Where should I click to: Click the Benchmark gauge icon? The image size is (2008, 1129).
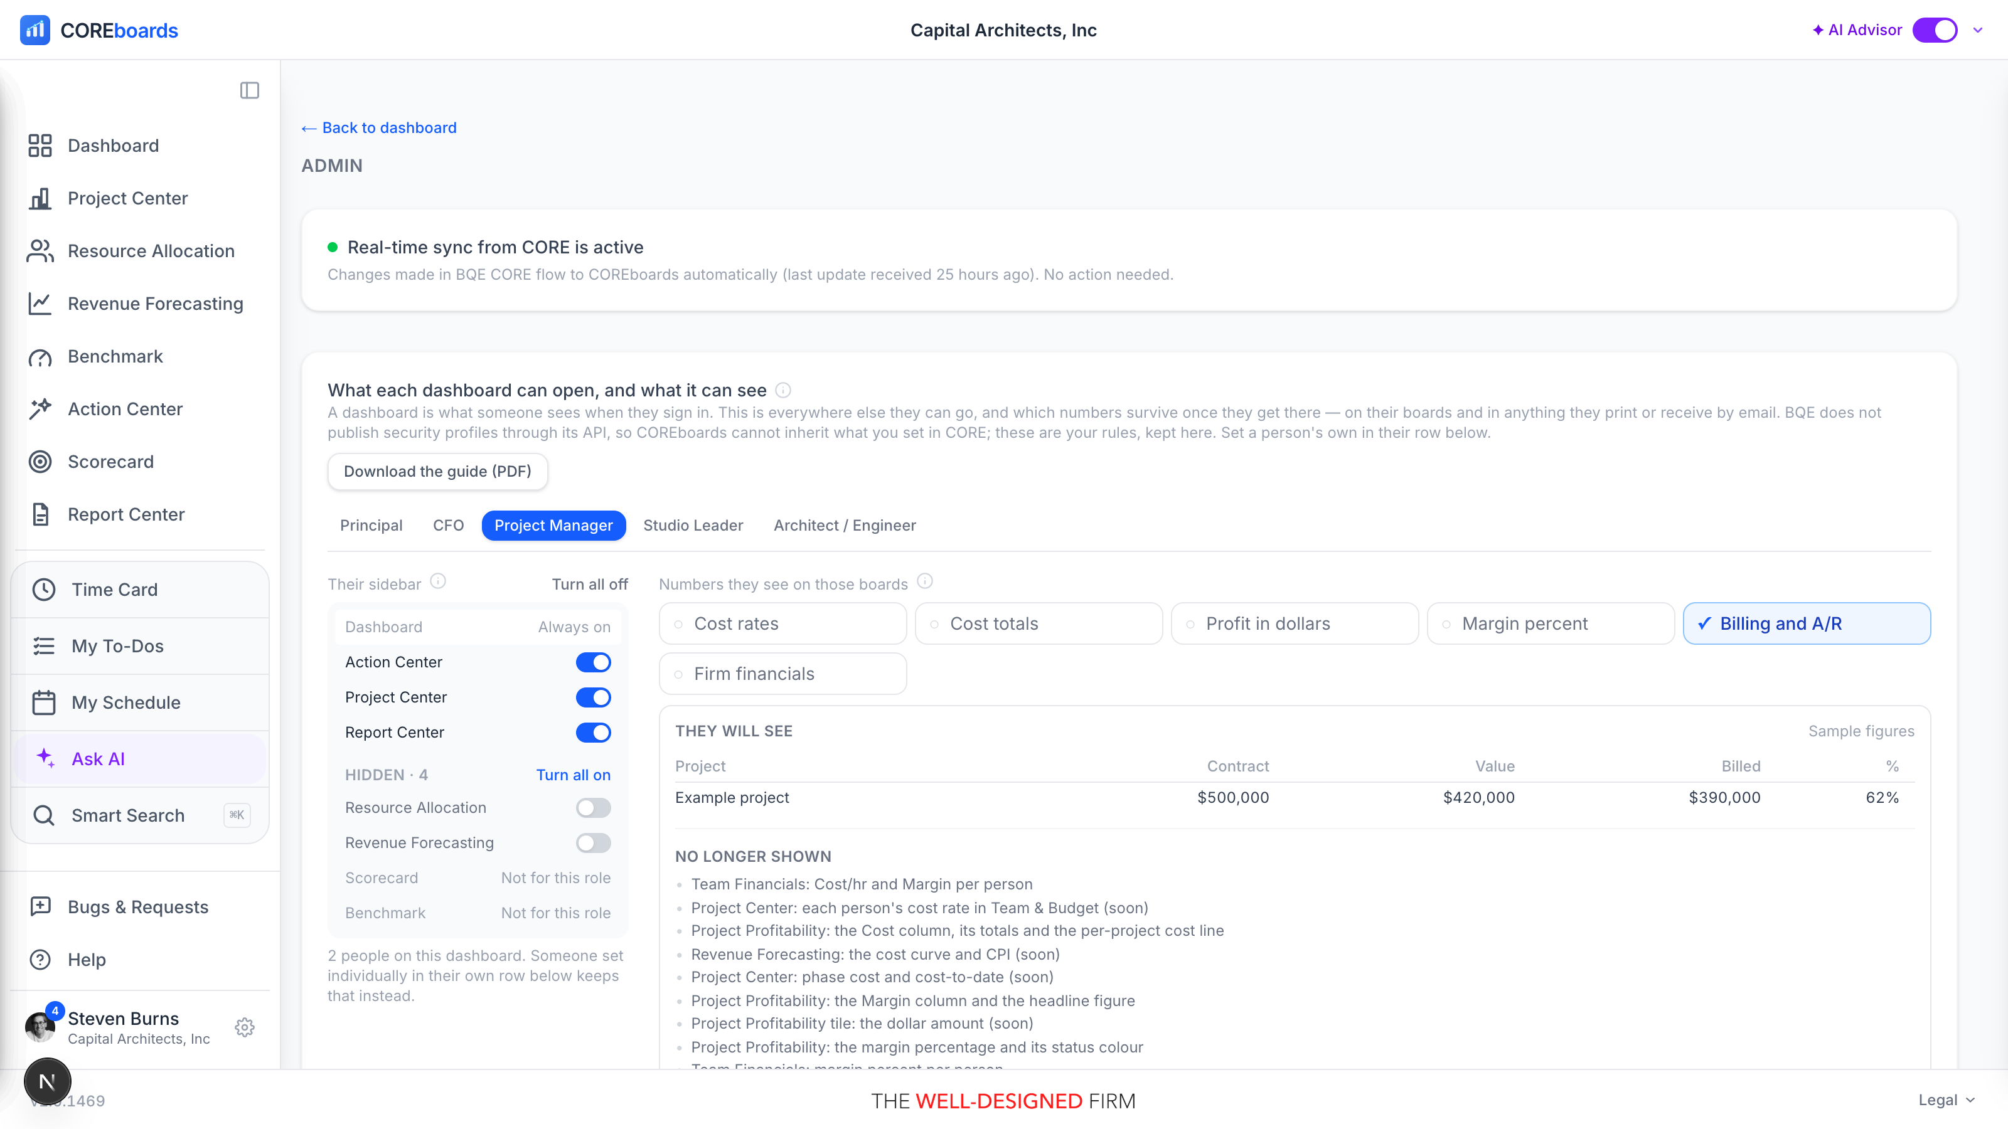click(40, 357)
